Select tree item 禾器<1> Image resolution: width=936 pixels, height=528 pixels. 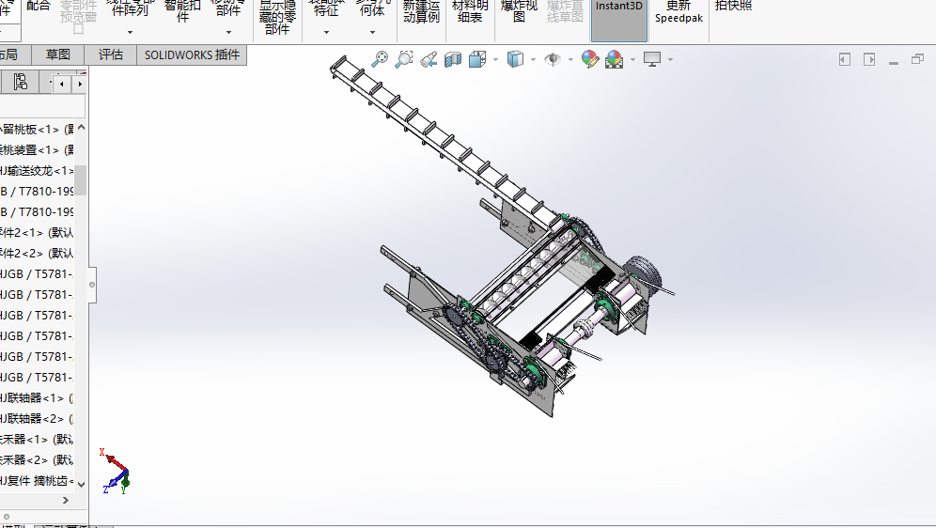pyautogui.click(x=37, y=440)
